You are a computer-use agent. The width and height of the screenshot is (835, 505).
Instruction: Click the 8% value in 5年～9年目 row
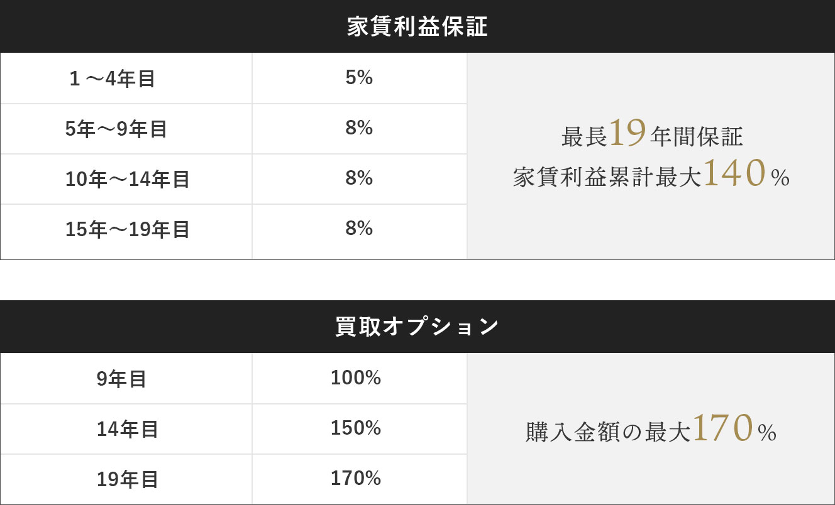click(x=359, y=128)
